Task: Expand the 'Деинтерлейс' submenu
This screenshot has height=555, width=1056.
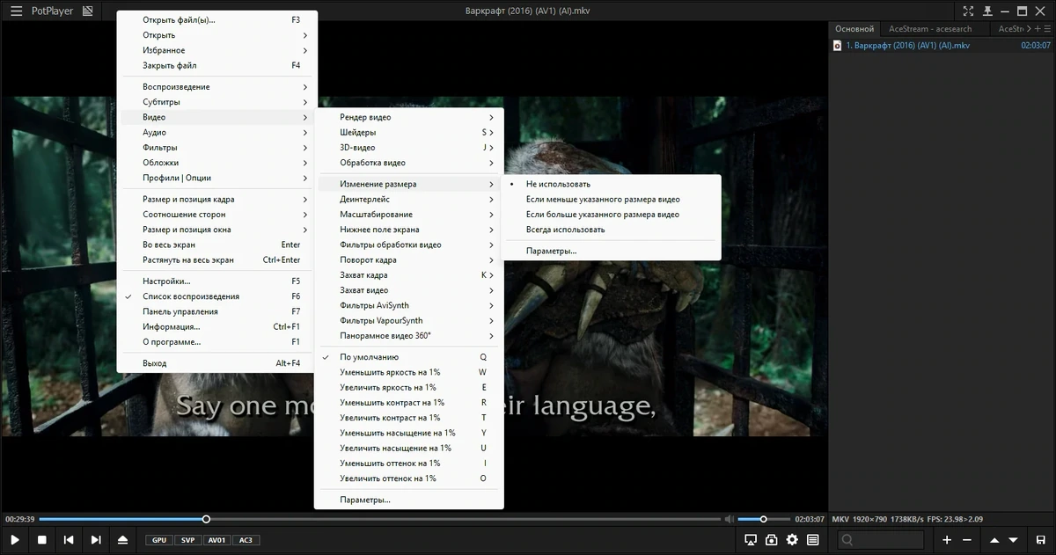Action: pyautogui.click(x=409, y=199)
